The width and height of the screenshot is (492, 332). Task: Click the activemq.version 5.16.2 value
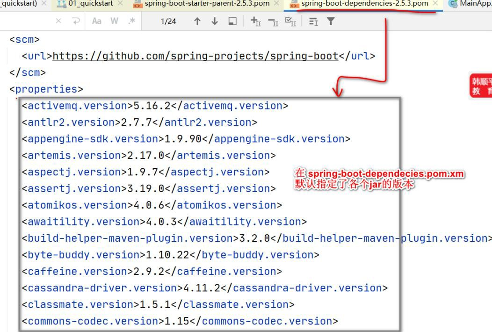tap(146, 106)
